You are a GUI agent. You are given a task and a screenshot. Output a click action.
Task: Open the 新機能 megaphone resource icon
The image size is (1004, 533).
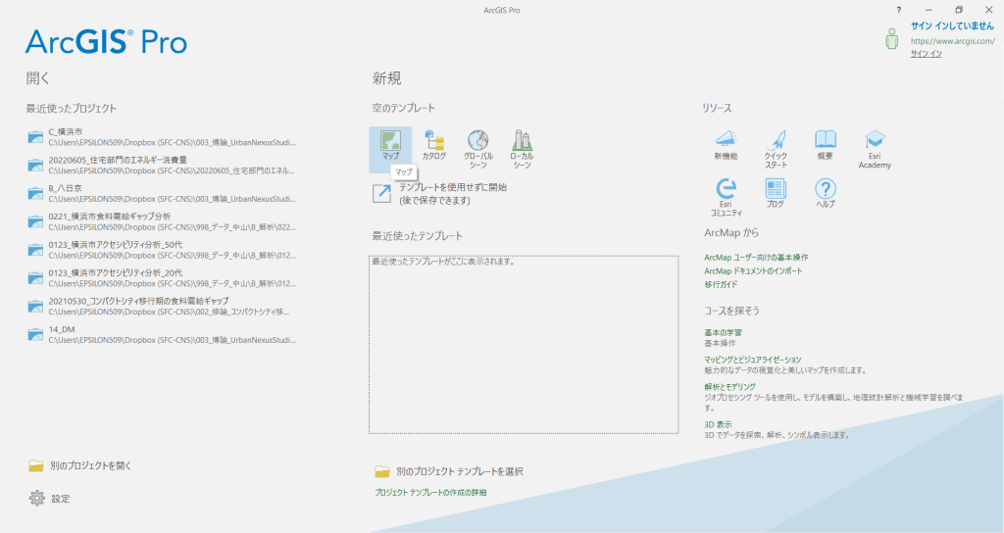tap(726, 139)
